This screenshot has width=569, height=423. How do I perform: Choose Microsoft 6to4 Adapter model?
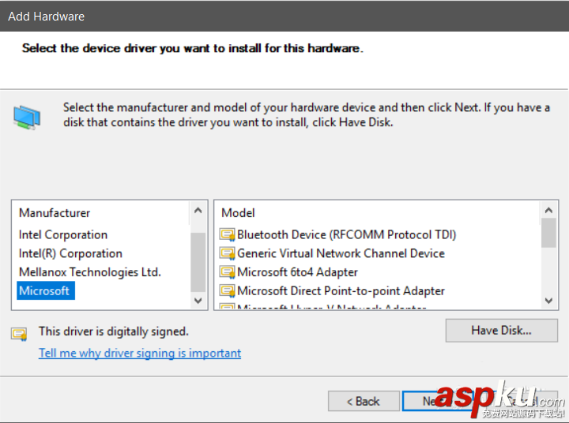pos(297,272)
